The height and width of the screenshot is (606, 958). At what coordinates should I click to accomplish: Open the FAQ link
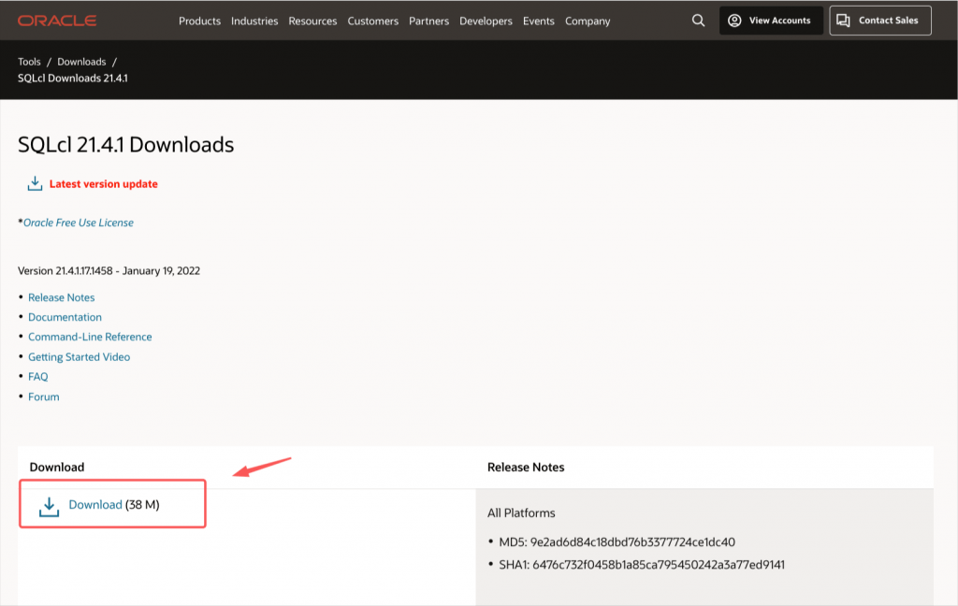pyautogui.click(x=37, y=376)
